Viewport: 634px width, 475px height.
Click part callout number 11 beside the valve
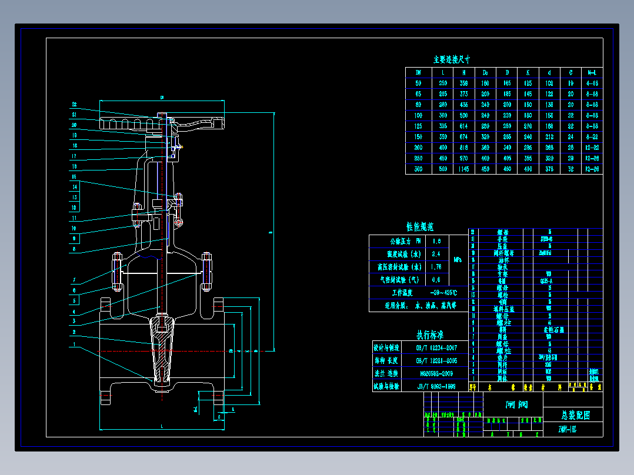74,218
